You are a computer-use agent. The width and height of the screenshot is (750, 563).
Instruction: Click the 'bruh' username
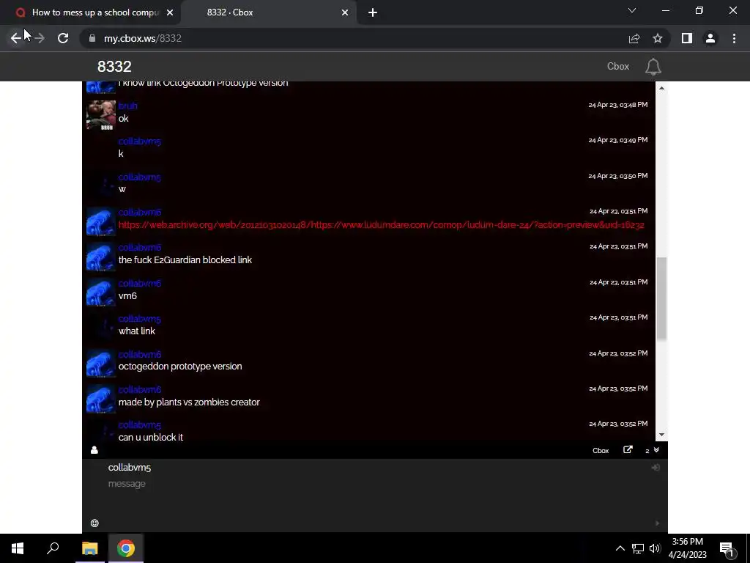[127, 106]
